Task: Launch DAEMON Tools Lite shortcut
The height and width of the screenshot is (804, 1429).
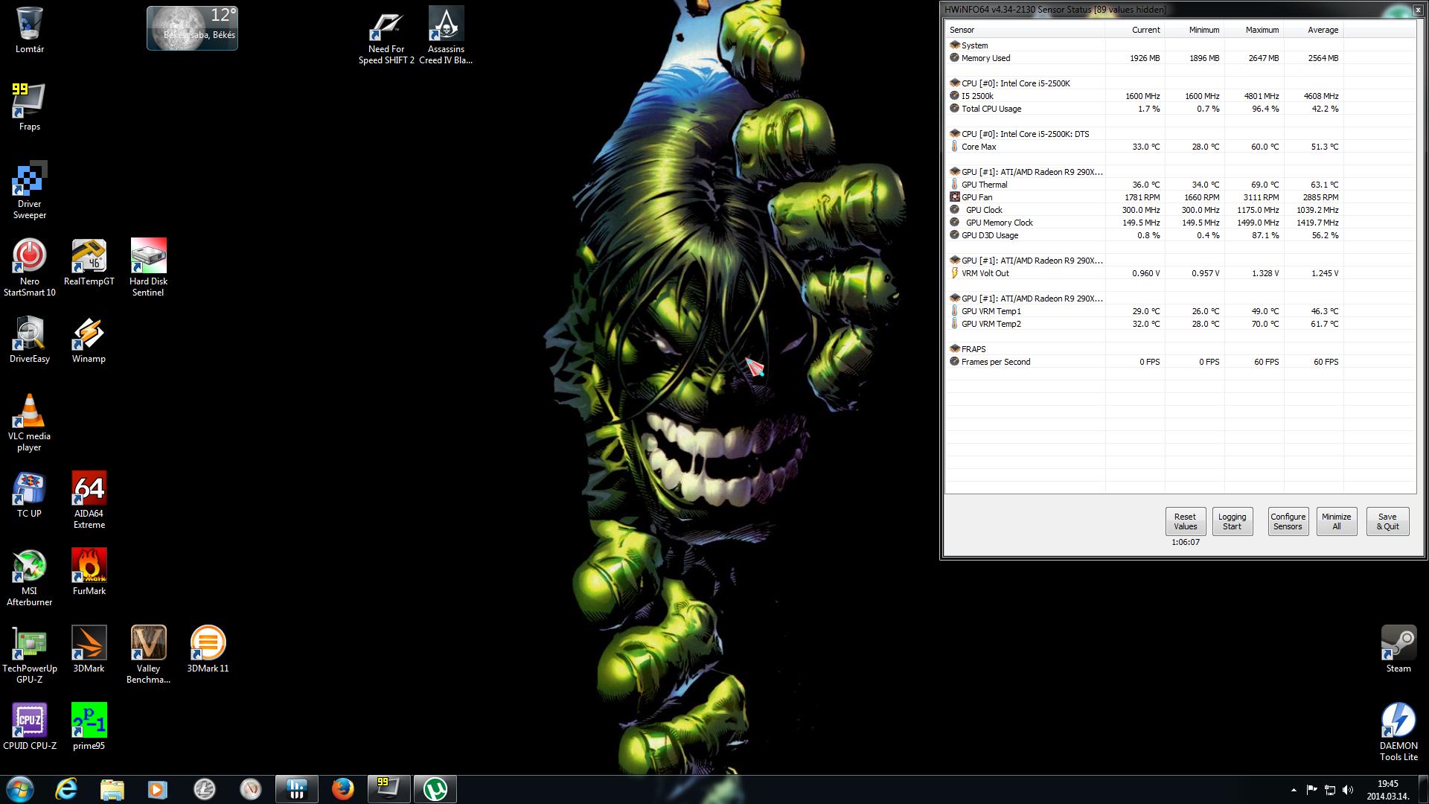Action: (1398, 733)
